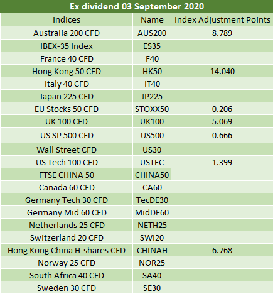Click the 14.040 adjustment points cell

coord(222,71)
